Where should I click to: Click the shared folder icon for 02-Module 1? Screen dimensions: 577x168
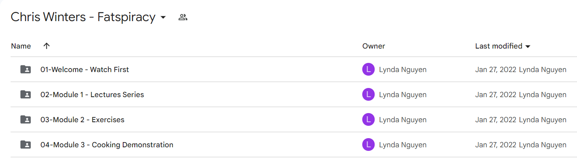pos(25,94)
